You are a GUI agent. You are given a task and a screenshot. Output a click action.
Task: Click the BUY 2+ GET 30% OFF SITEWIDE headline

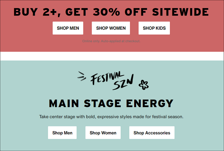[x=111, y=12]
